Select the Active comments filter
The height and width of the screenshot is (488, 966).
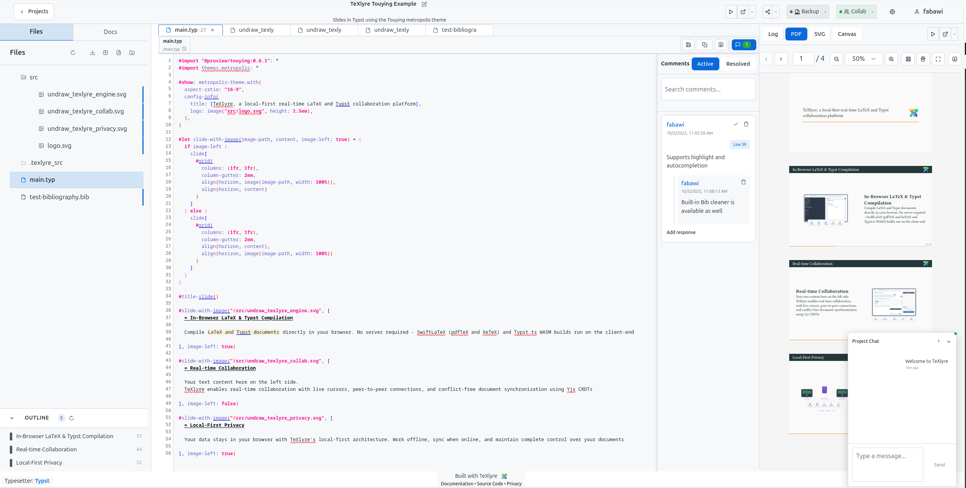click(705, 64)
